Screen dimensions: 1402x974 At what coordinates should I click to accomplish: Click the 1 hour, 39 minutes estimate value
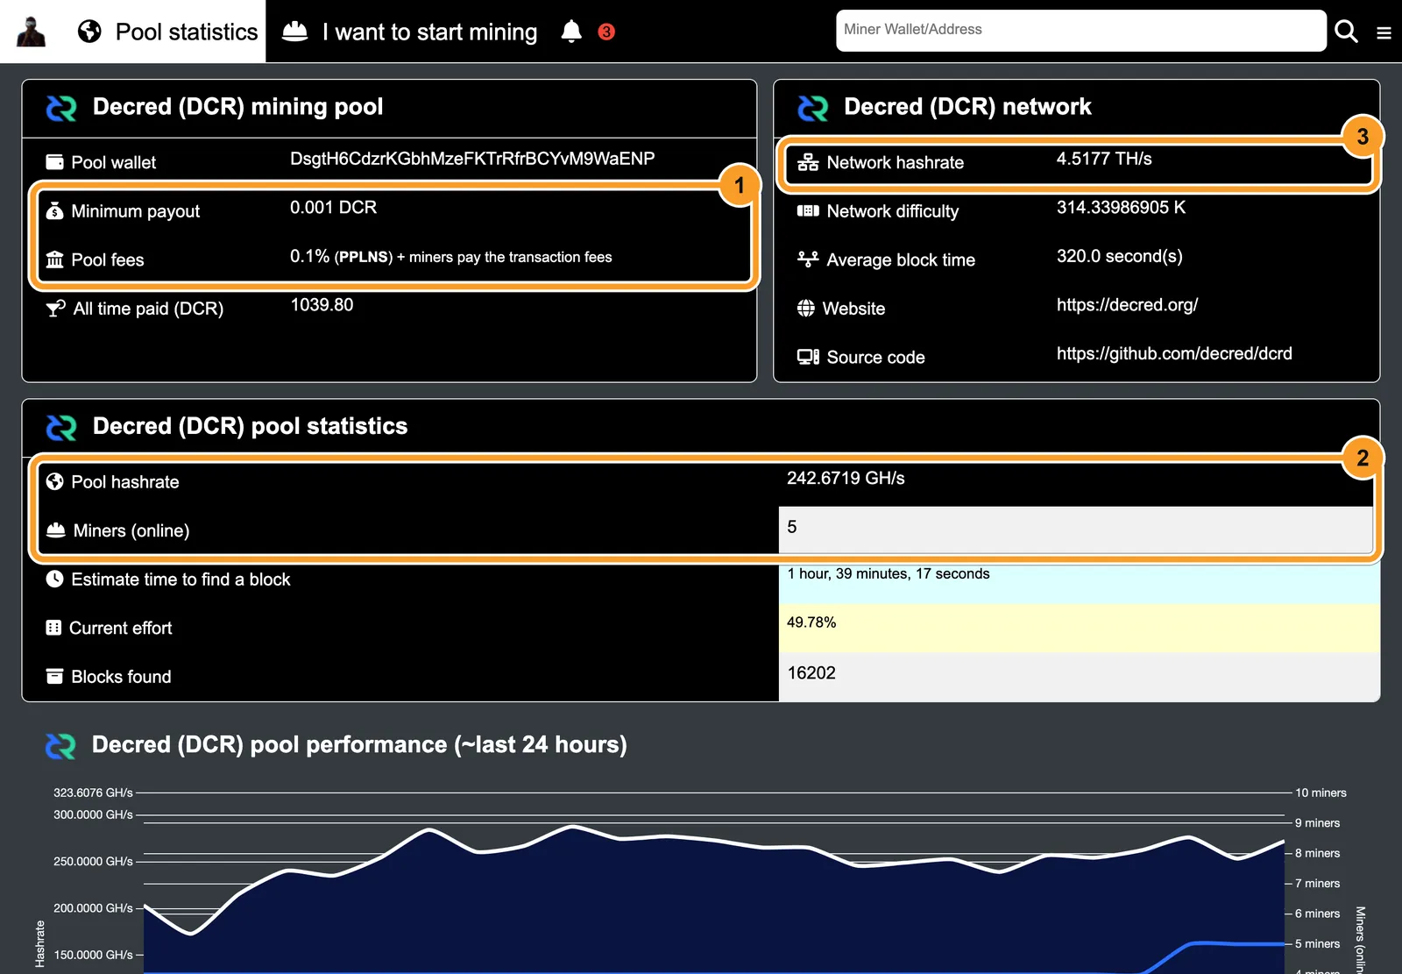(x=889, y=573)
